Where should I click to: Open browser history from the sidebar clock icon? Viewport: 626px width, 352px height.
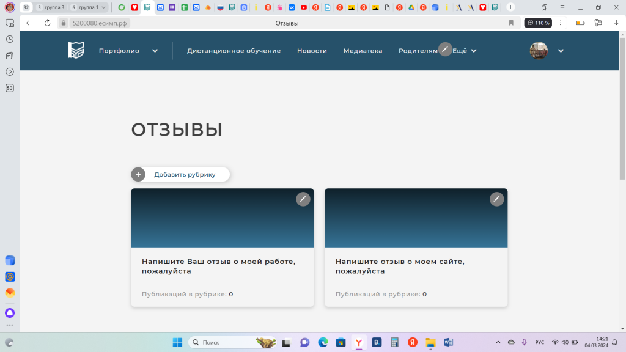[10, 39]
